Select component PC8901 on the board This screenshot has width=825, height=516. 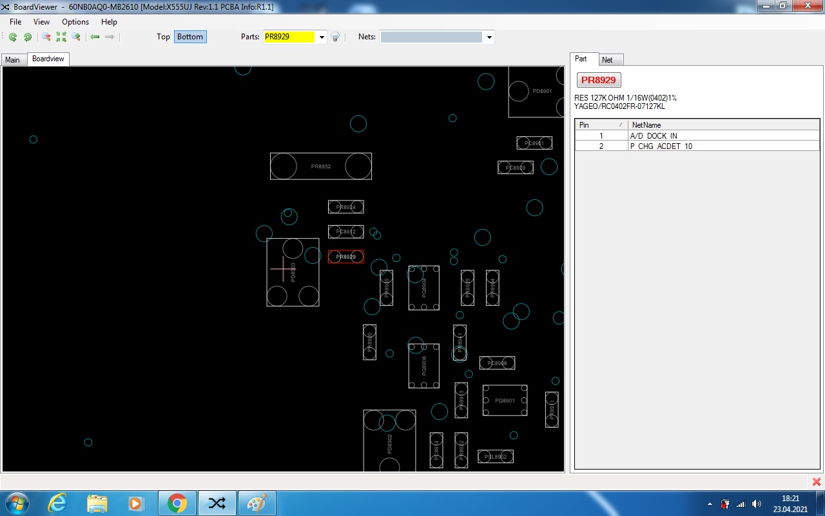534,143
